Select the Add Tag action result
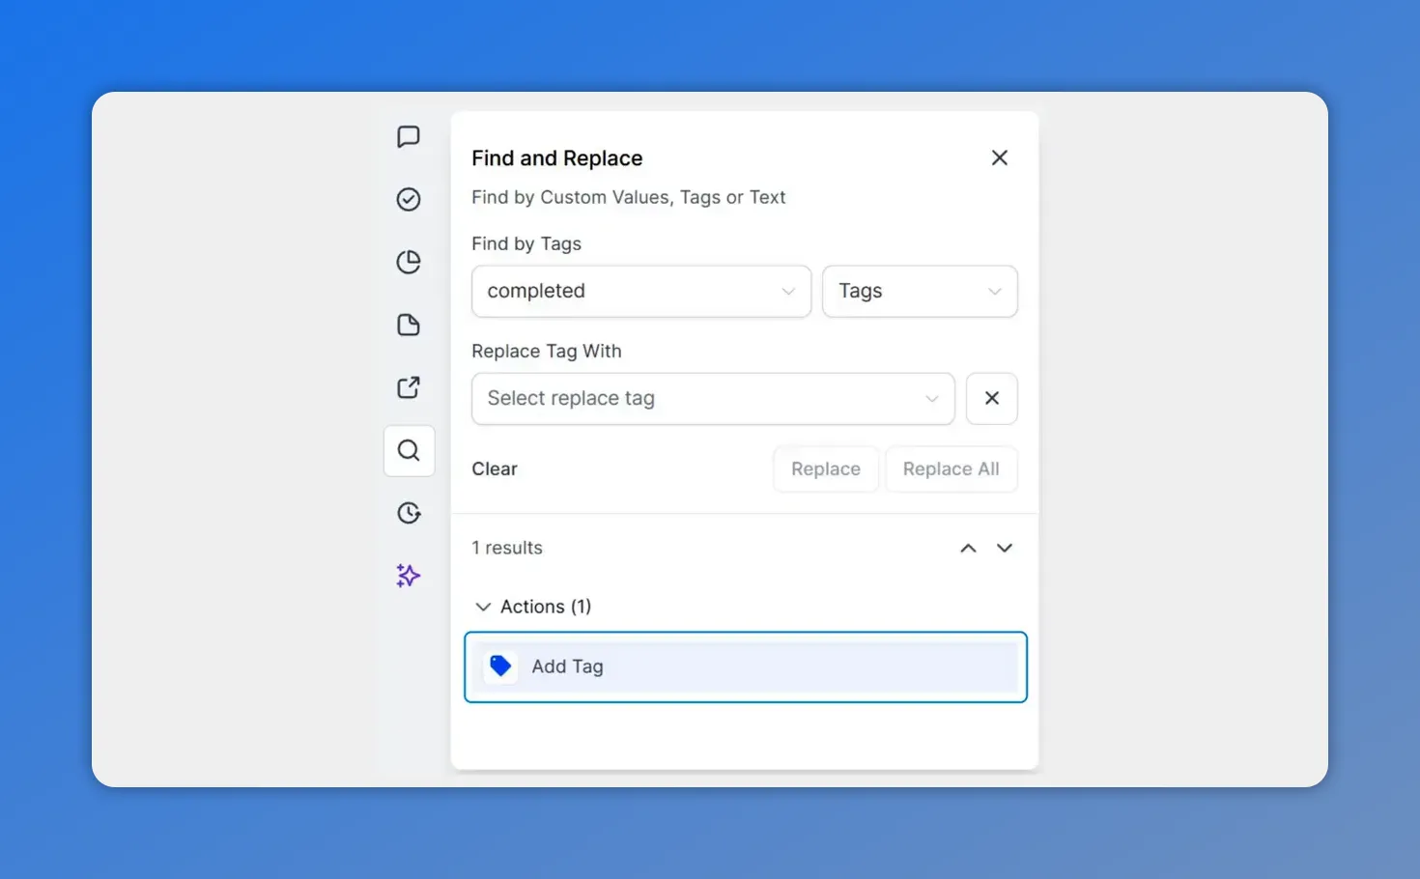Screen dimensions: 1420x879 [x=745, y=666]
